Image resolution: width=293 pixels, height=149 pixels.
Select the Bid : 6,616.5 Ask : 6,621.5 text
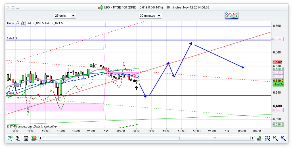45,23
